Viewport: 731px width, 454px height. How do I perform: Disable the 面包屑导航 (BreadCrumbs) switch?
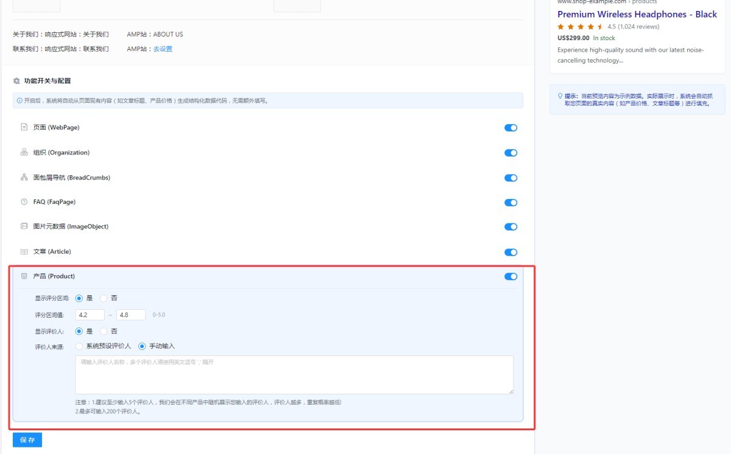pos(510,178)
